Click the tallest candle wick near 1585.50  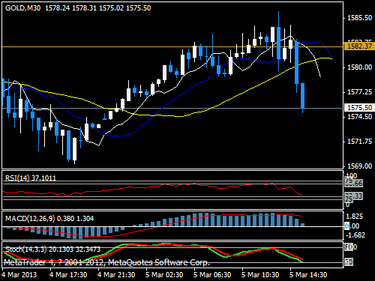point(278,19)
